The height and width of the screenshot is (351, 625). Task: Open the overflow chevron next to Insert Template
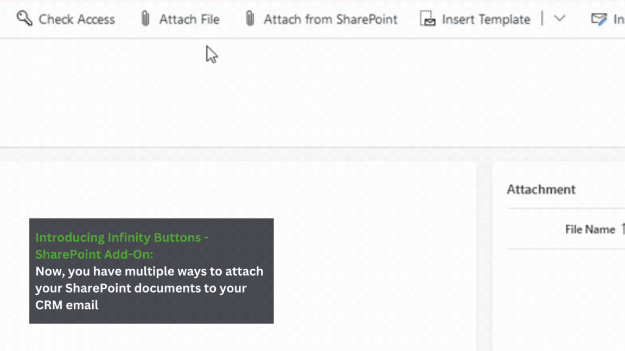pos(559,18)
